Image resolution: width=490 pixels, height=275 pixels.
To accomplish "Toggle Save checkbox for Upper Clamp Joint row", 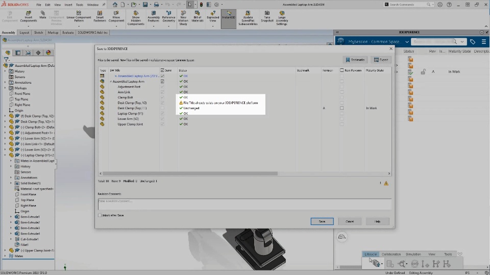I will pos(162,124).
